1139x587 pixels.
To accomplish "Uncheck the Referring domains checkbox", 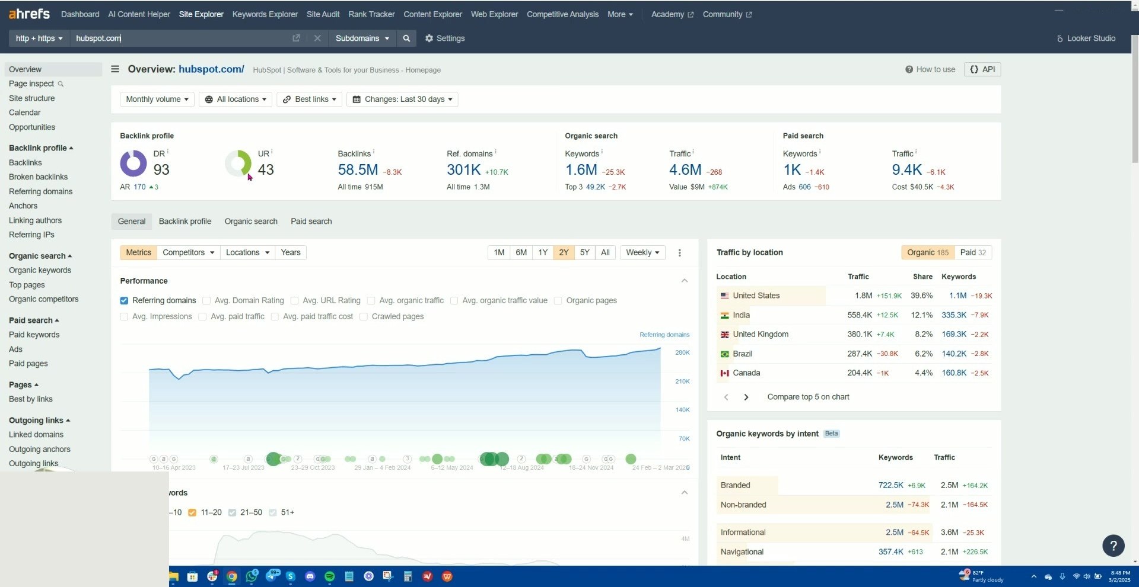I will point(124,301).
